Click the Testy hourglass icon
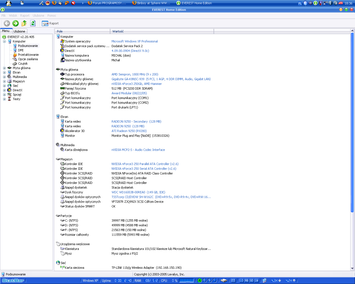 [9, 99]
